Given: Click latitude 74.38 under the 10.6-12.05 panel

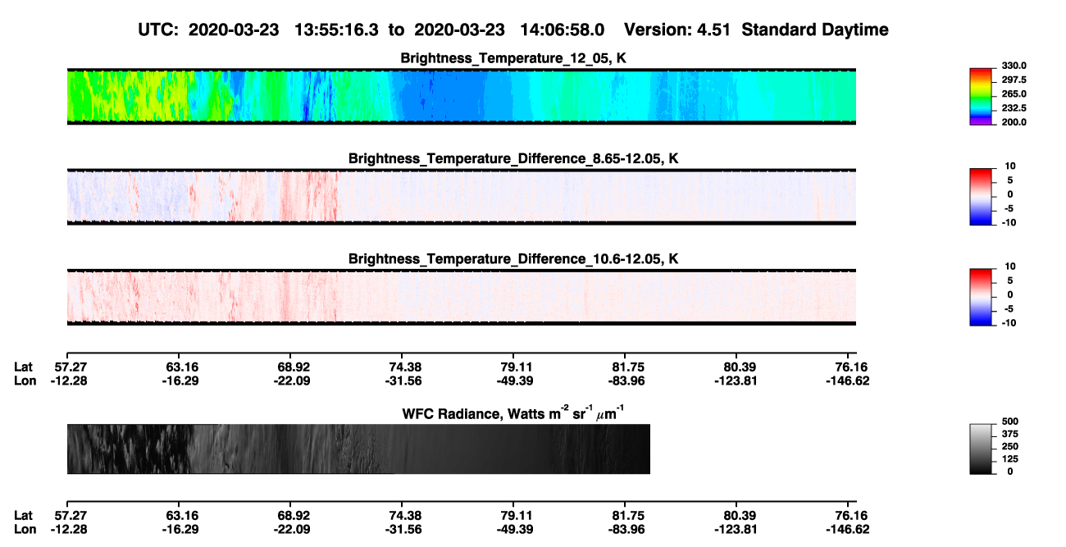Looking at the screenshot, I should pos(405,366).
